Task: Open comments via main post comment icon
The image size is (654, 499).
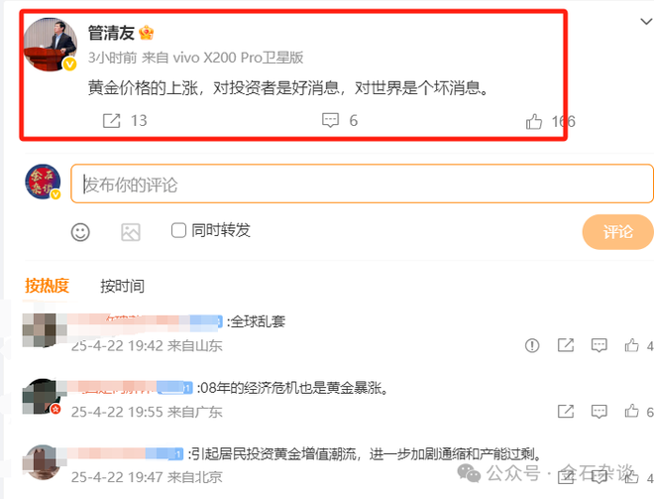Action: [x=330, y=121]
